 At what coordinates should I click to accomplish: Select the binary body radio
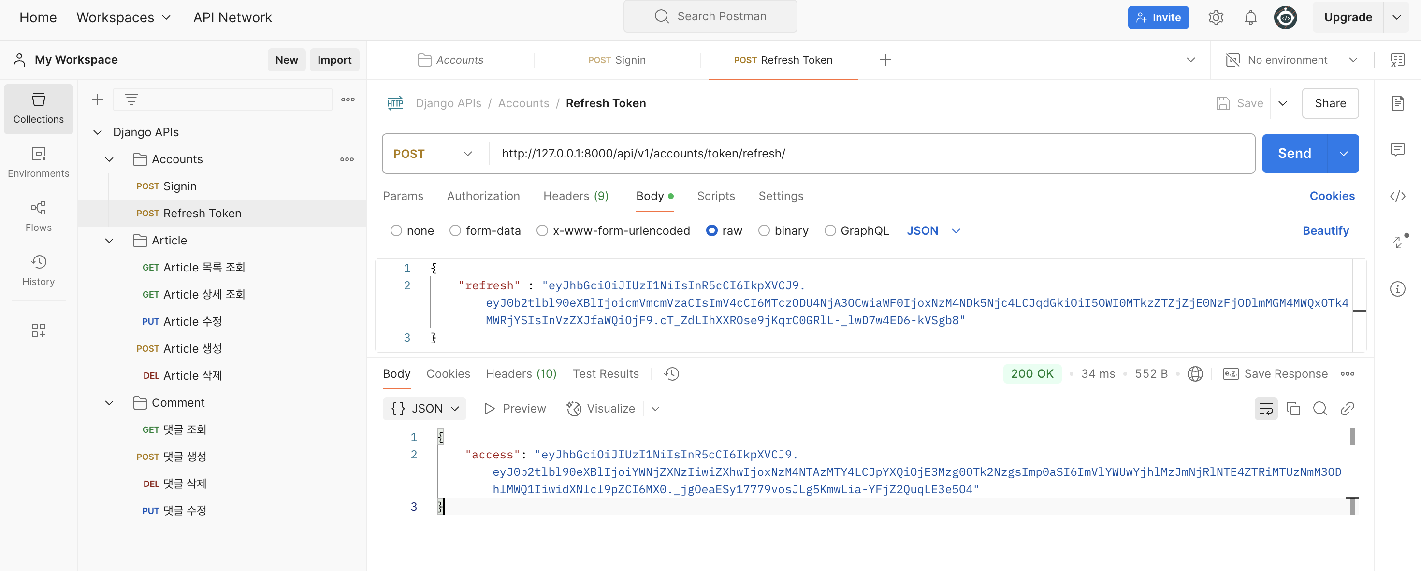[764, 230]
